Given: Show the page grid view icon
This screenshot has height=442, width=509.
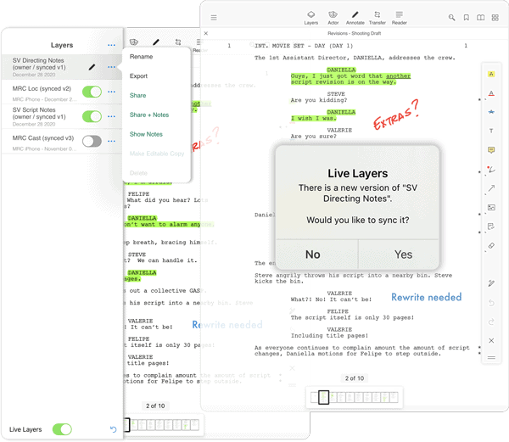Looking at the screenshot, I should coord(495,18).
